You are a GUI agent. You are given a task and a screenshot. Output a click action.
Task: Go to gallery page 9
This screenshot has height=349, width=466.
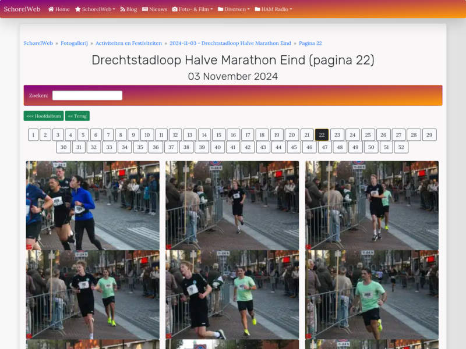[133, 135]
